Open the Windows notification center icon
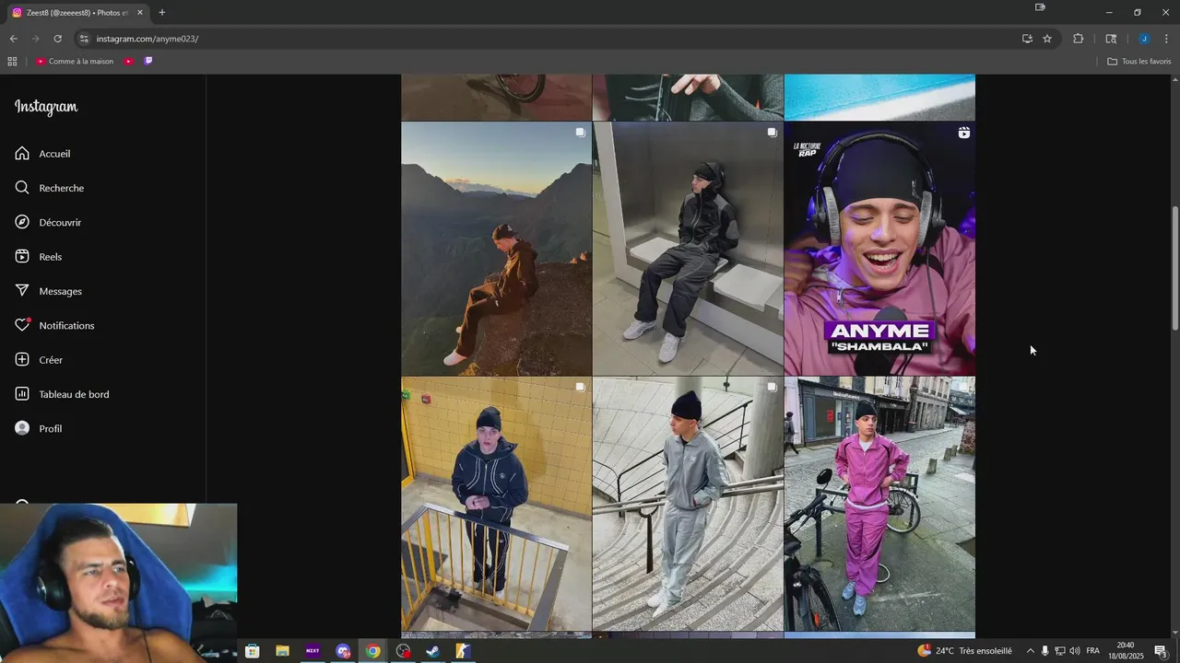The height and width of the screenshot is (663, 1180). point(1161,651)
